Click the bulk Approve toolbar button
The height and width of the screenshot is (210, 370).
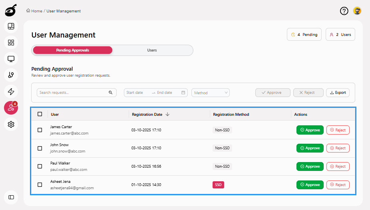tap(273, 93)
